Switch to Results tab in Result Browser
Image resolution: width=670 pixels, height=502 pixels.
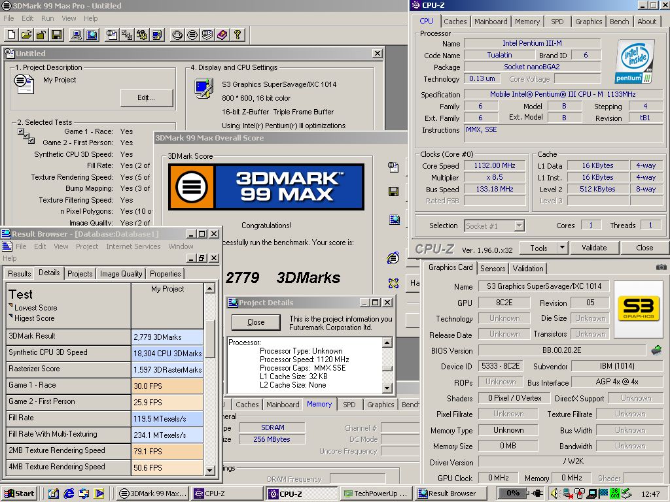pos(19,274)
